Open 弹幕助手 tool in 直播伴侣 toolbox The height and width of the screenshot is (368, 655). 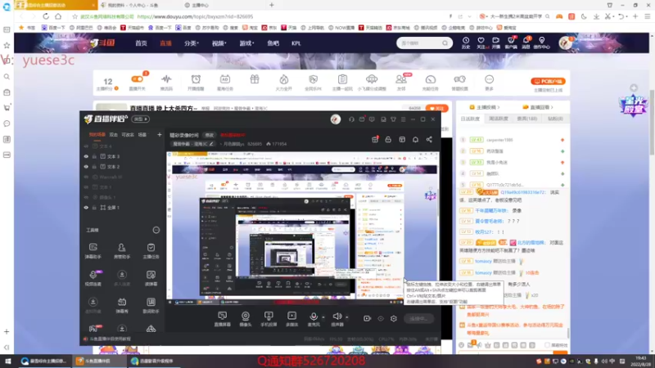pyautogui.click(x=93, y=251)
